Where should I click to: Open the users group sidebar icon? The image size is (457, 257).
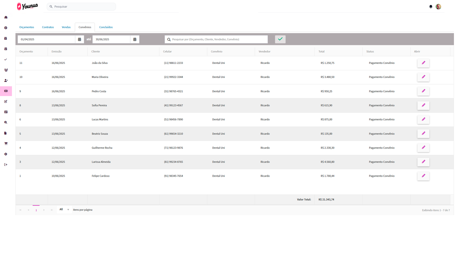(x=6, y=70)
